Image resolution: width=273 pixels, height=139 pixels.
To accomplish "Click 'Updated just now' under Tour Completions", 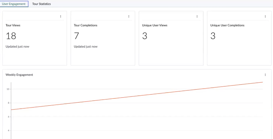I will 86,47.
